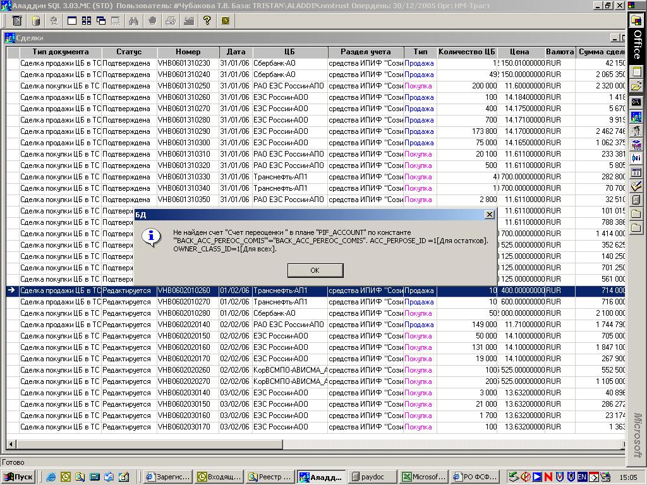Cascade windows with the overlapping windows icon
Image resolution: width=647 pixels, height=485 pixels.
(x=101, y=21)
